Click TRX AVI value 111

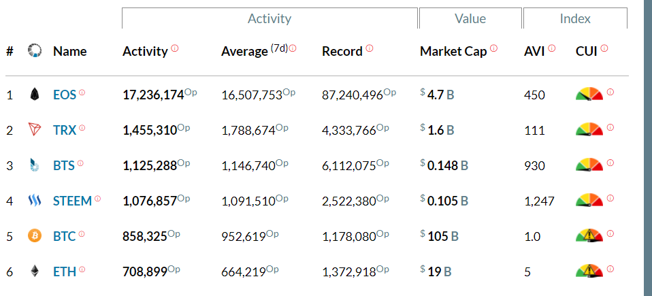click(x=534, y=131)
